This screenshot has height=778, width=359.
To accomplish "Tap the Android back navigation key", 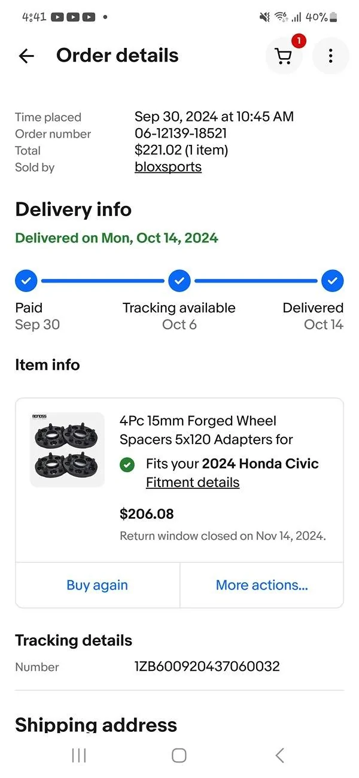I will pyautogui.click(x=279, y=755).
